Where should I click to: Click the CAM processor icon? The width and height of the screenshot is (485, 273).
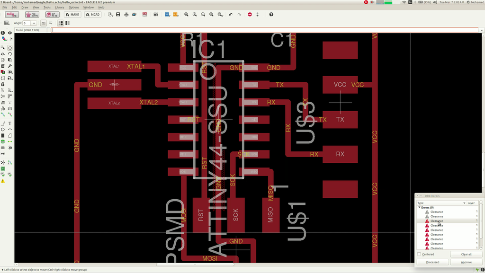coord(134,15)
